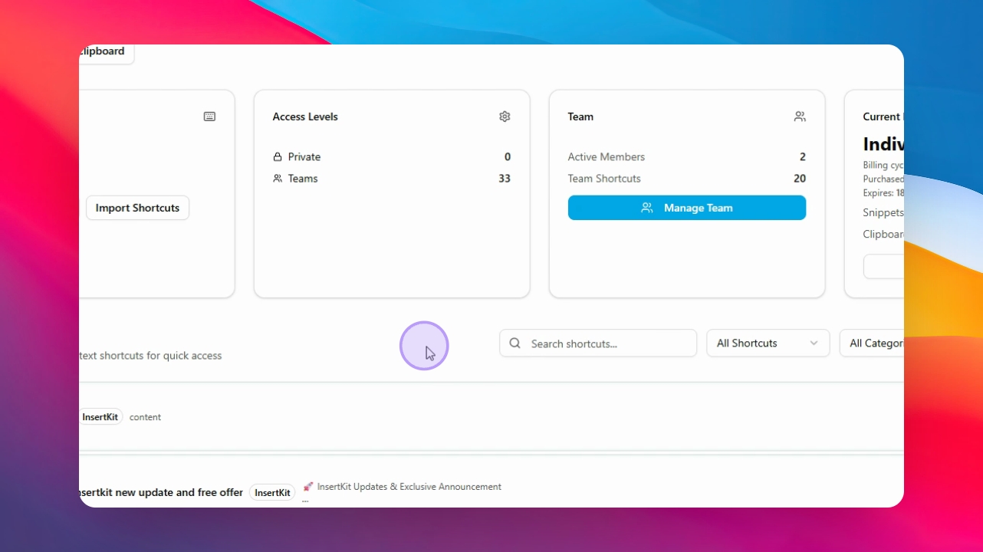Open the Manage Team page
This screenshot has height=552, width=983.
pyautogui.click(x=687, y=208)
